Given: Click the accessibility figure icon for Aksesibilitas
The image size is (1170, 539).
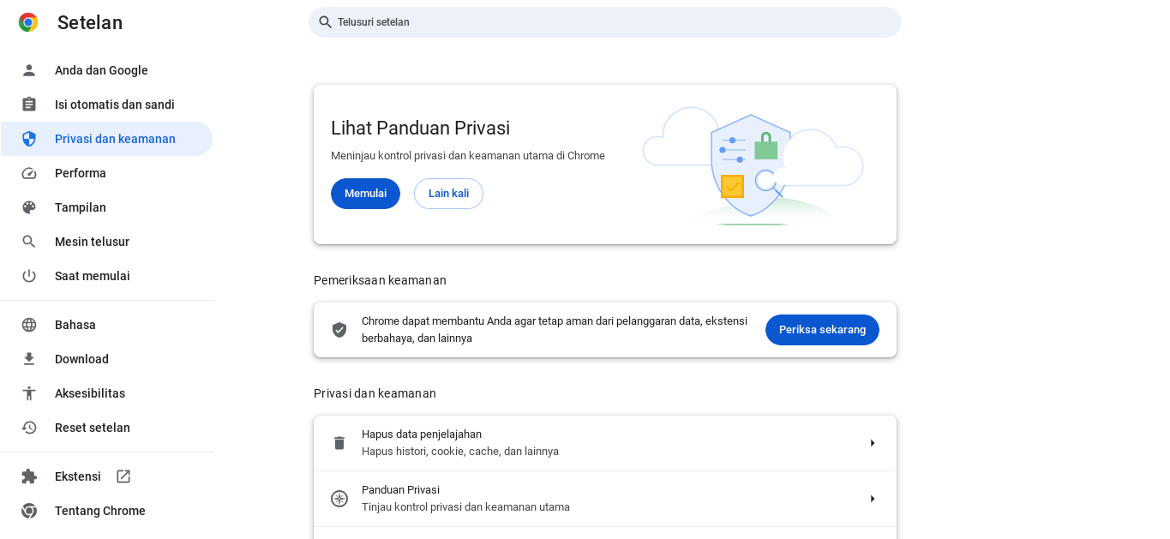Looking at the screenshot, I should coord(29,393).
